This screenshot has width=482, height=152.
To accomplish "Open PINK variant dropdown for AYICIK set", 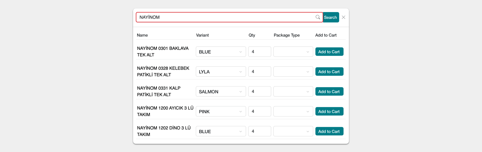I will coord(221,111).
